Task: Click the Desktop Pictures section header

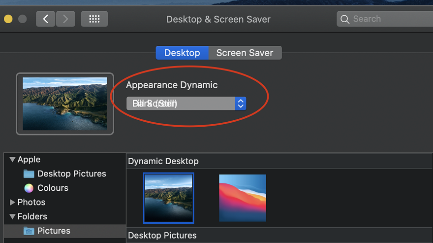Action: (162, 236)
